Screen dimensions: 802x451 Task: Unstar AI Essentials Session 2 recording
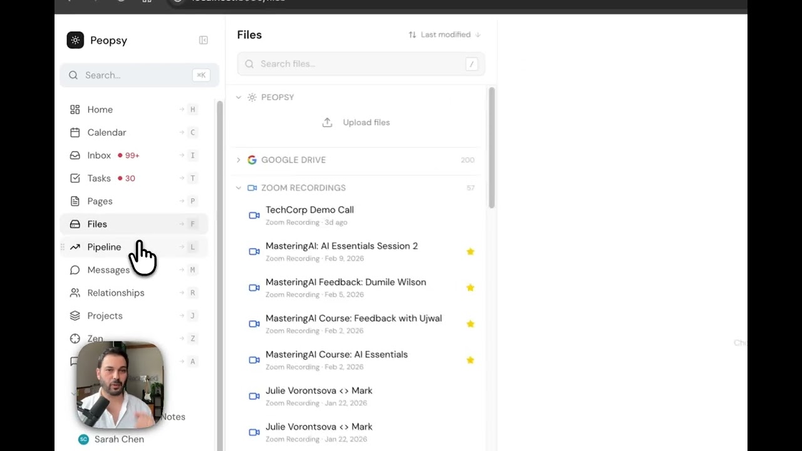[x=470, y=252]
